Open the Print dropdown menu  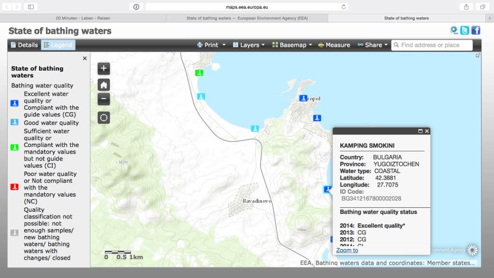point(211,45)
